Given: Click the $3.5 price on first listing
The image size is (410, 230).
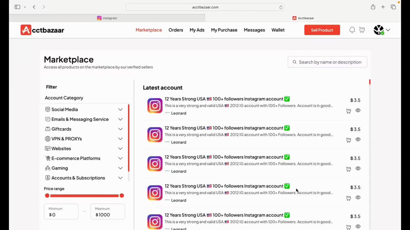Looking at the screenshot, I should pos(355,100).
